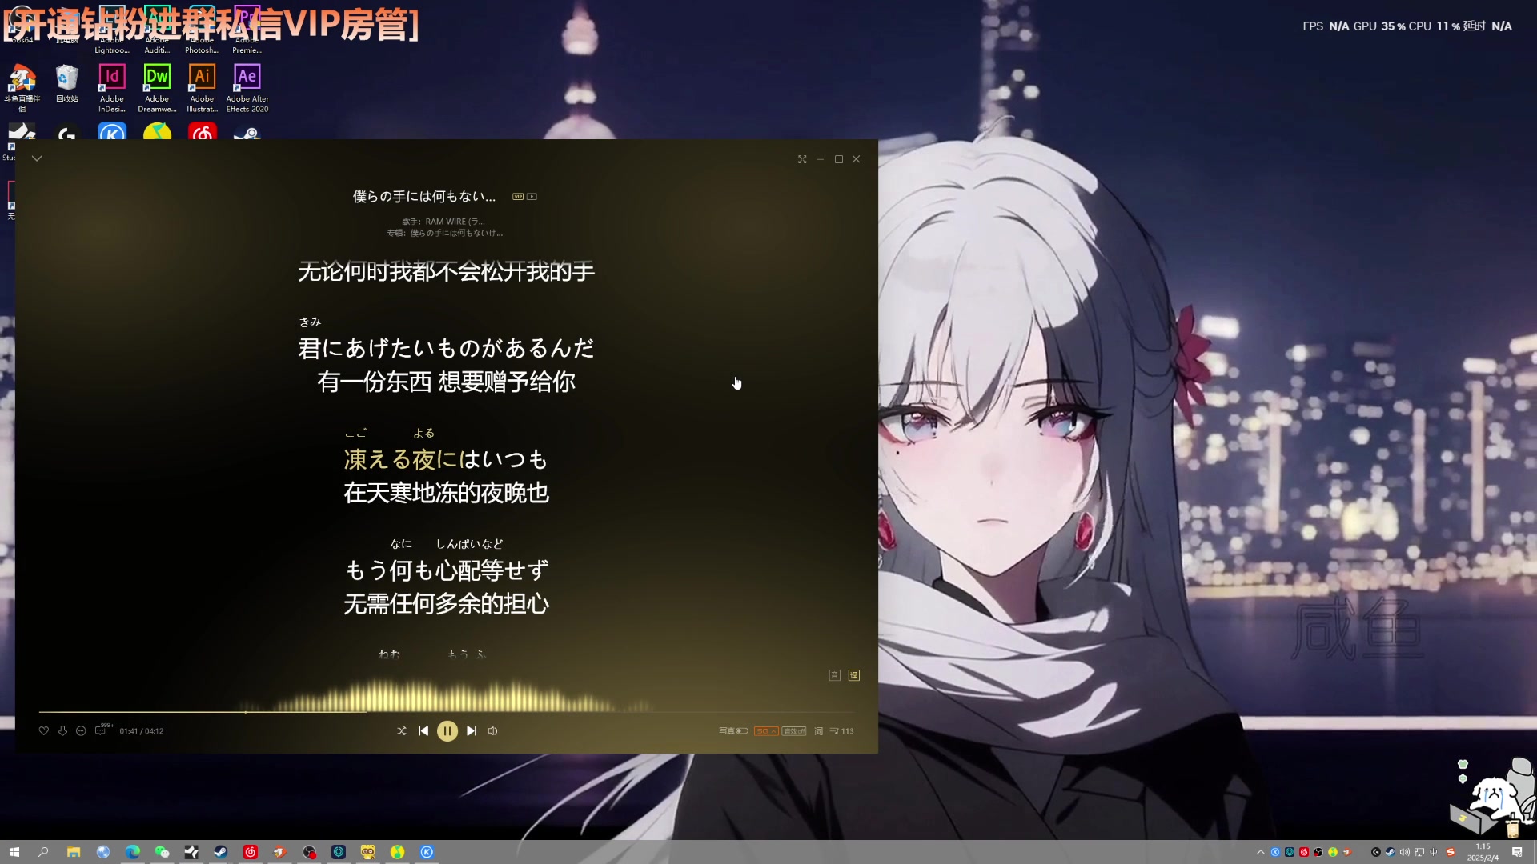Open QQ Music from the taskbar

click(398, 852)
